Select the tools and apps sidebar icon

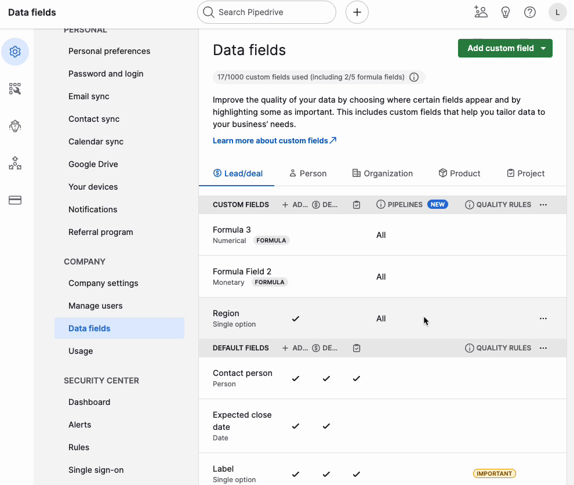15,89
